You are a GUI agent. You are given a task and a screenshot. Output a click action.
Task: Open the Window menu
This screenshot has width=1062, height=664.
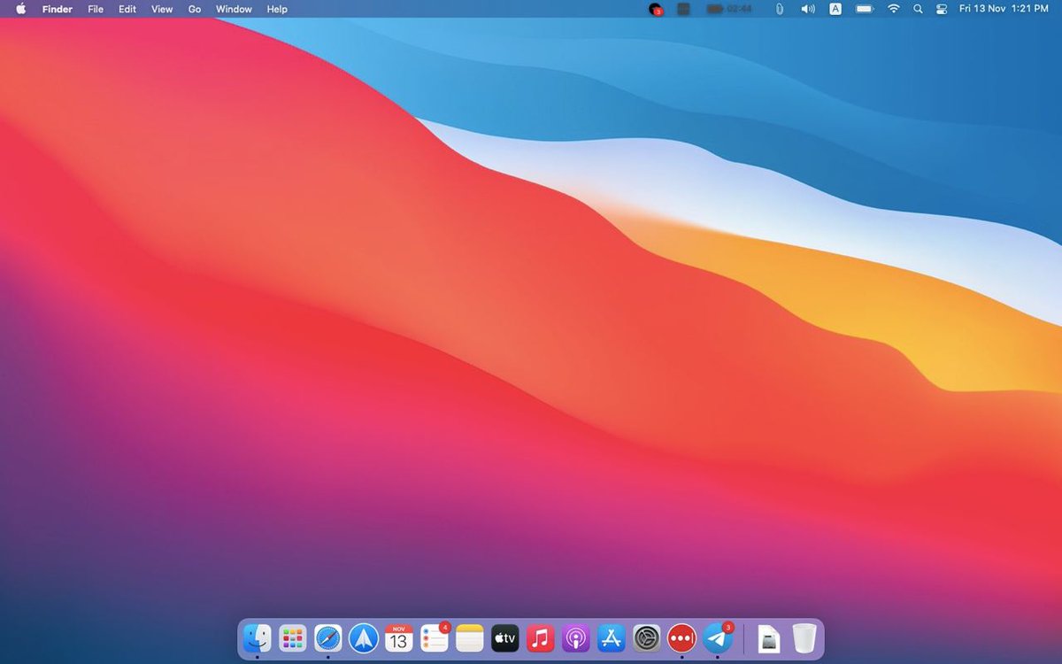234,9
